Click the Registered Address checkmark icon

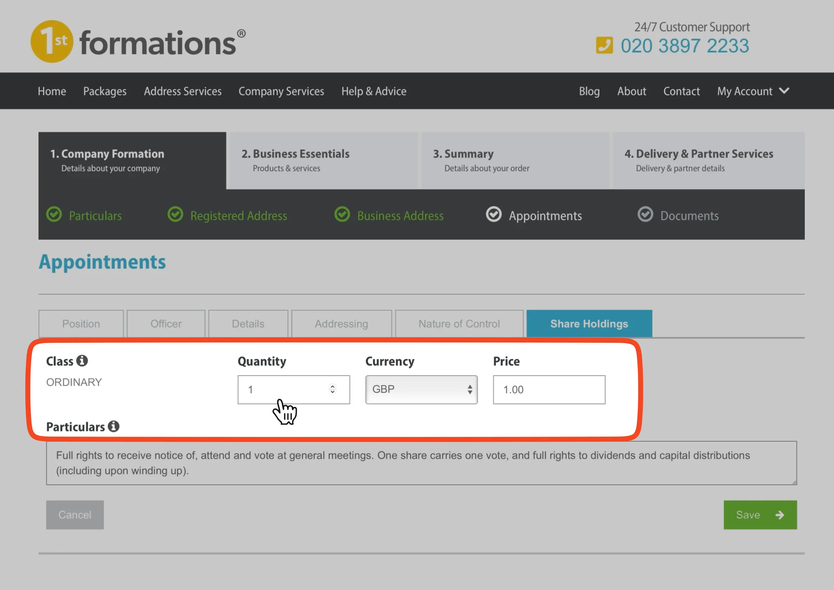point(175,214)
